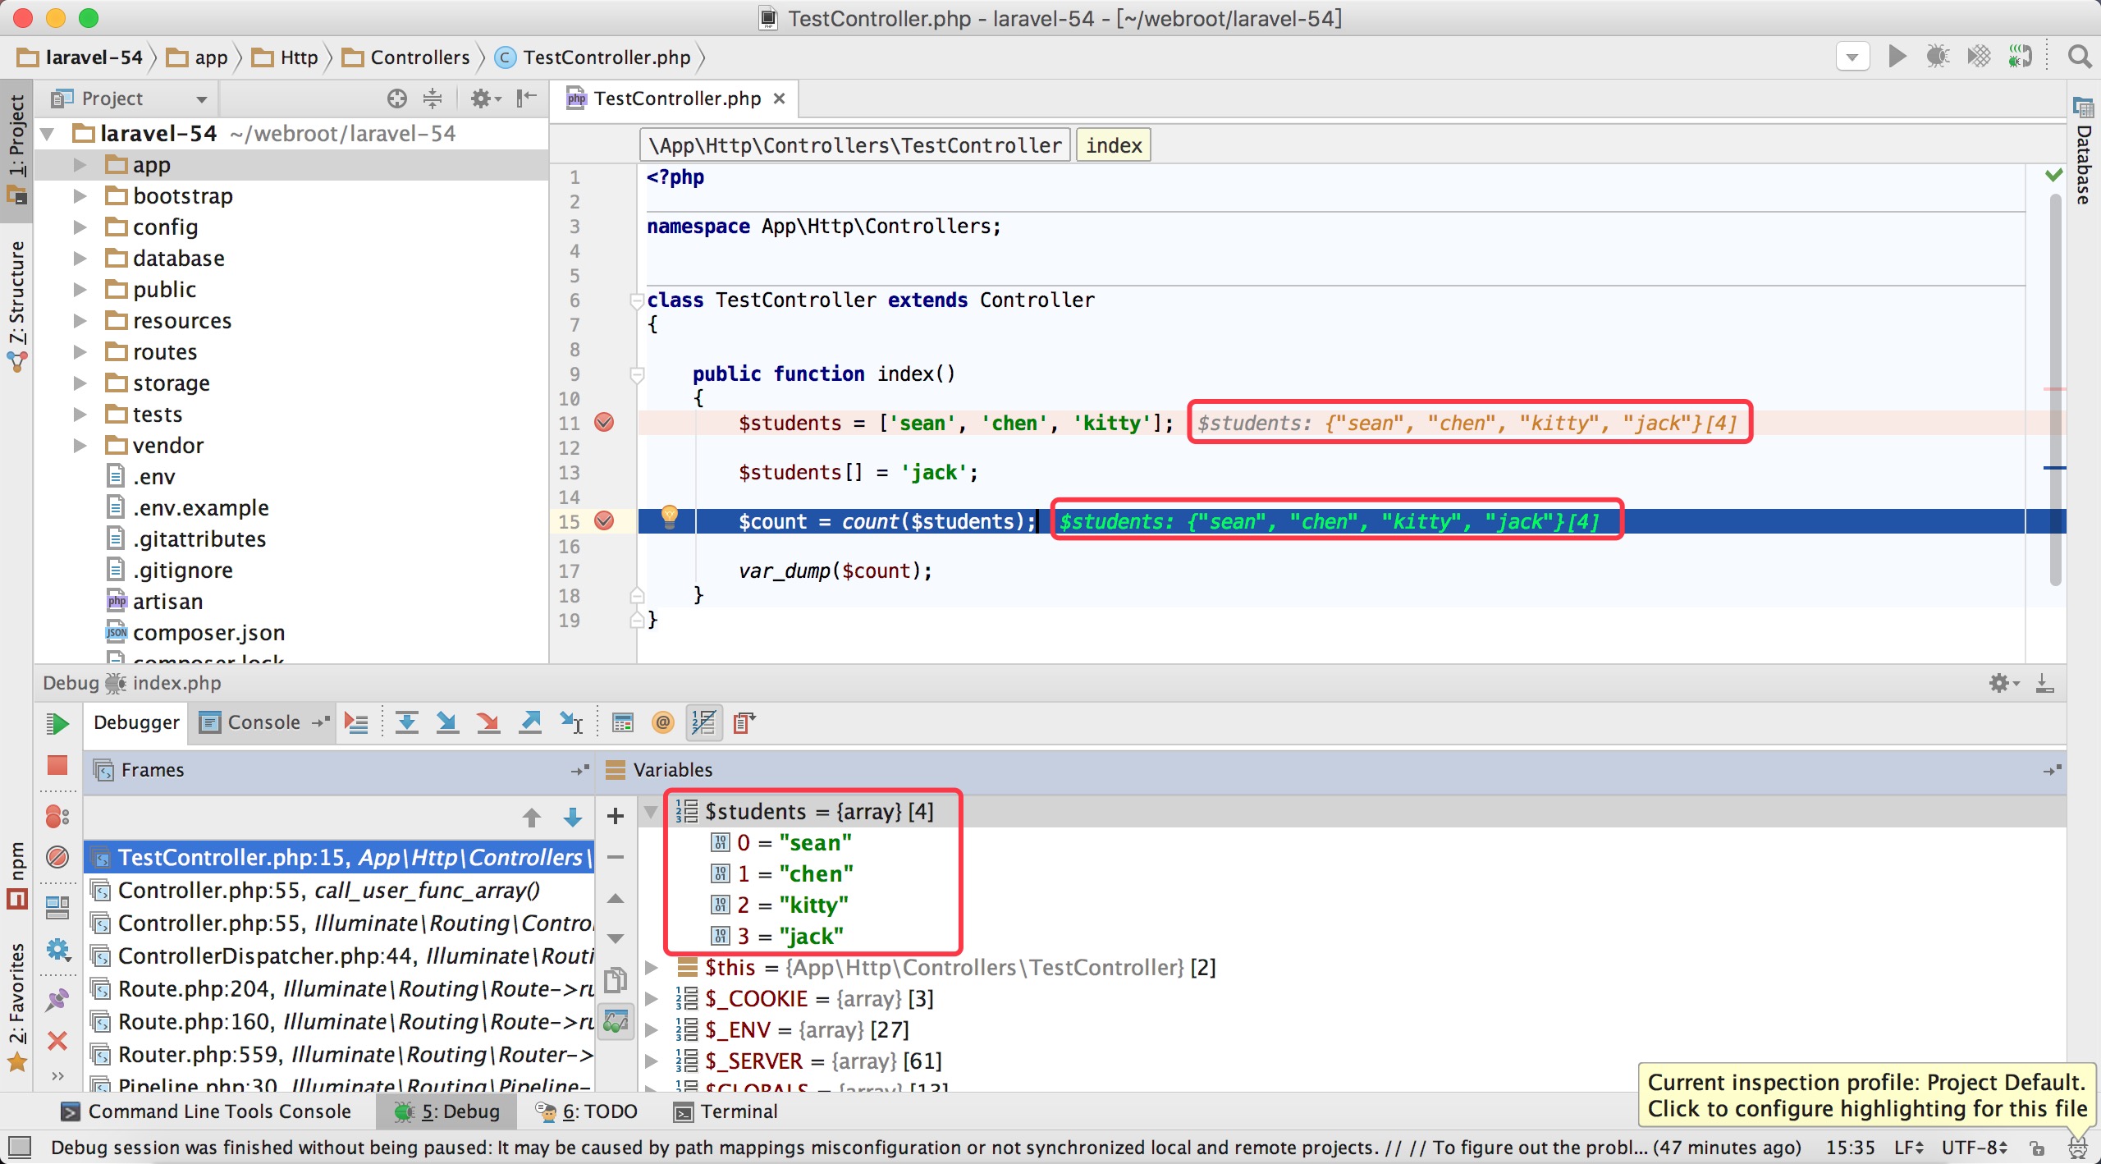This screenshot has height=1164, width=2101.
Task: Click the lightbulb intention icon on line 15
Action: (670, 517)
